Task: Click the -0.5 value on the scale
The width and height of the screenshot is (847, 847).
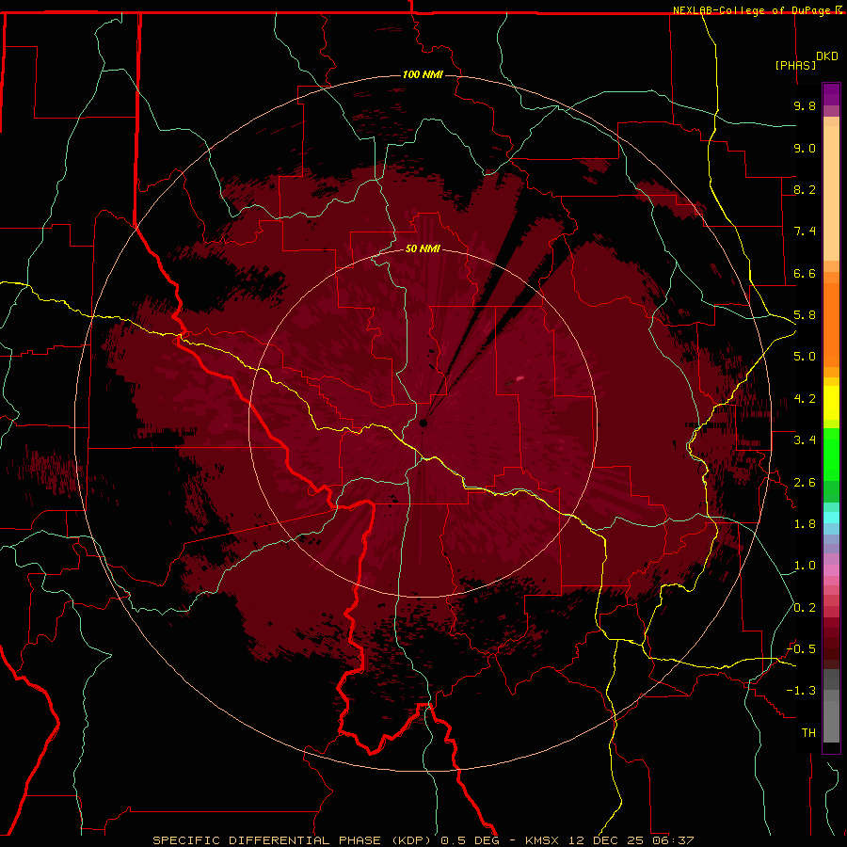Action: [801, 649]
